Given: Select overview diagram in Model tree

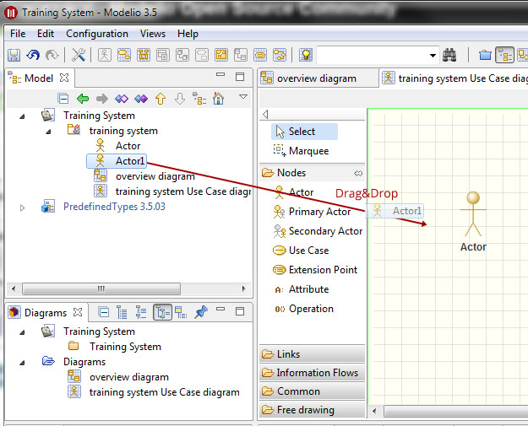Looking at the screenshot, I should click(x=144, y=176).
